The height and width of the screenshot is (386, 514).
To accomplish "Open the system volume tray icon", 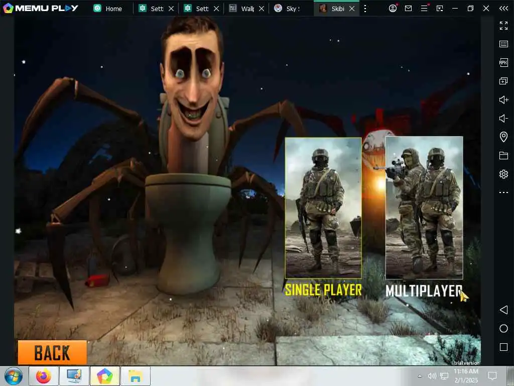I will click(432, 376).
